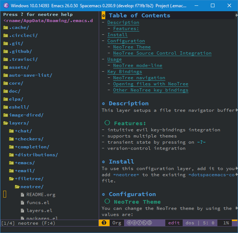This screenshot has width=238, height=233.
Task: Click the edit segment in mode-line
Action: pyautogui.click(x=174, y=223)
